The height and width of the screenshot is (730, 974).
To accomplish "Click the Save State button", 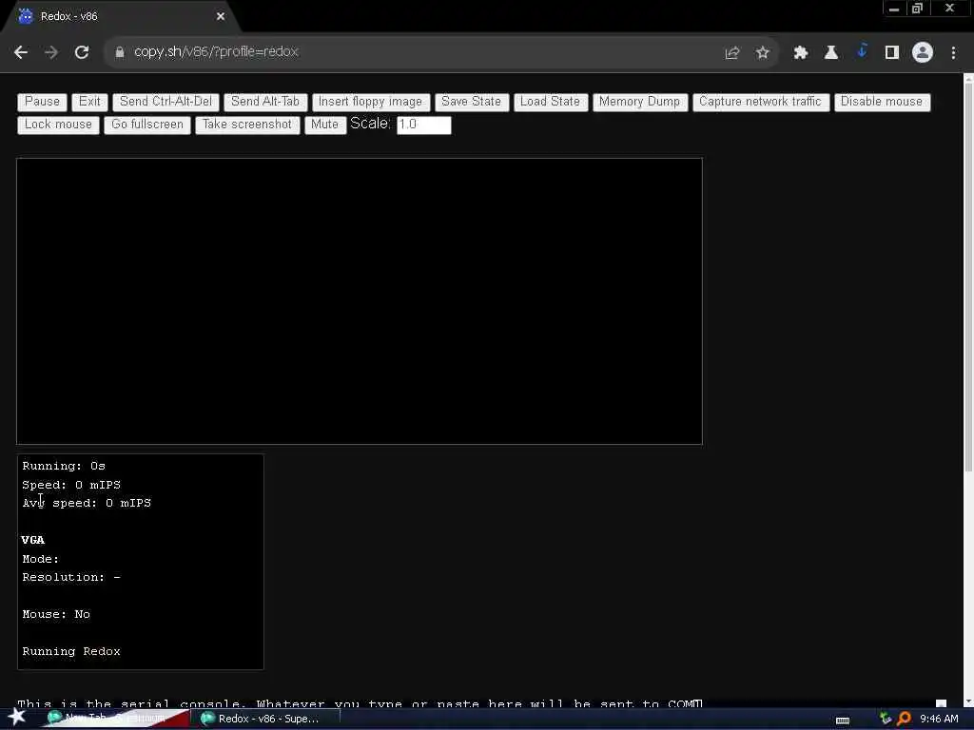I will tap(472, 102).
